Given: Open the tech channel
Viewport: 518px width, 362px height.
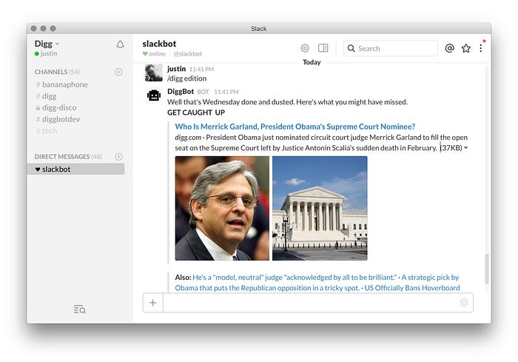Looking at the screenshot, I should [x=46, y=131].
